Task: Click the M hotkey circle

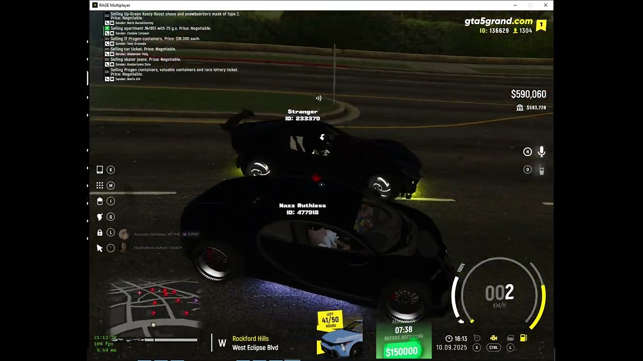Action: pos(111,186)
